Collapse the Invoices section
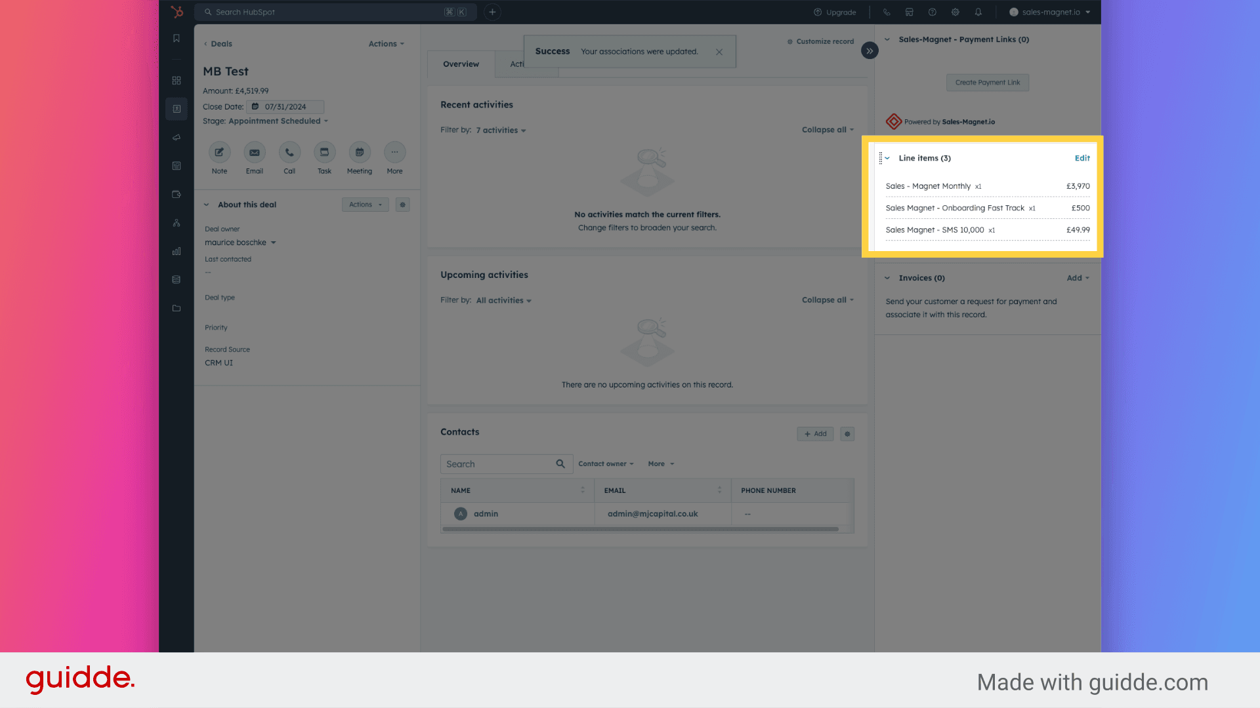Image resolution: width=1260 pixels, height=708 pixels. pos(887,278)
